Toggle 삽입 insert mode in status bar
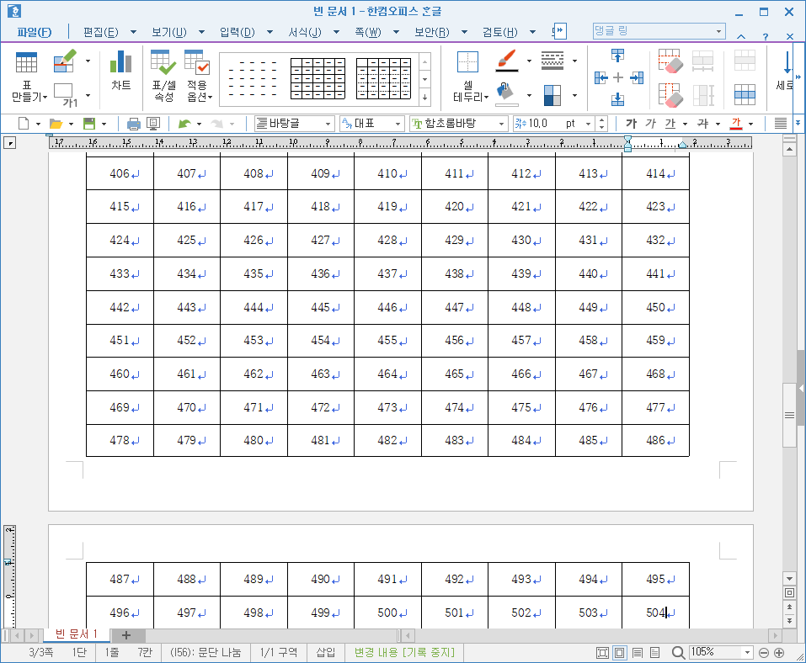806x663 pixels. coord(325,652)
